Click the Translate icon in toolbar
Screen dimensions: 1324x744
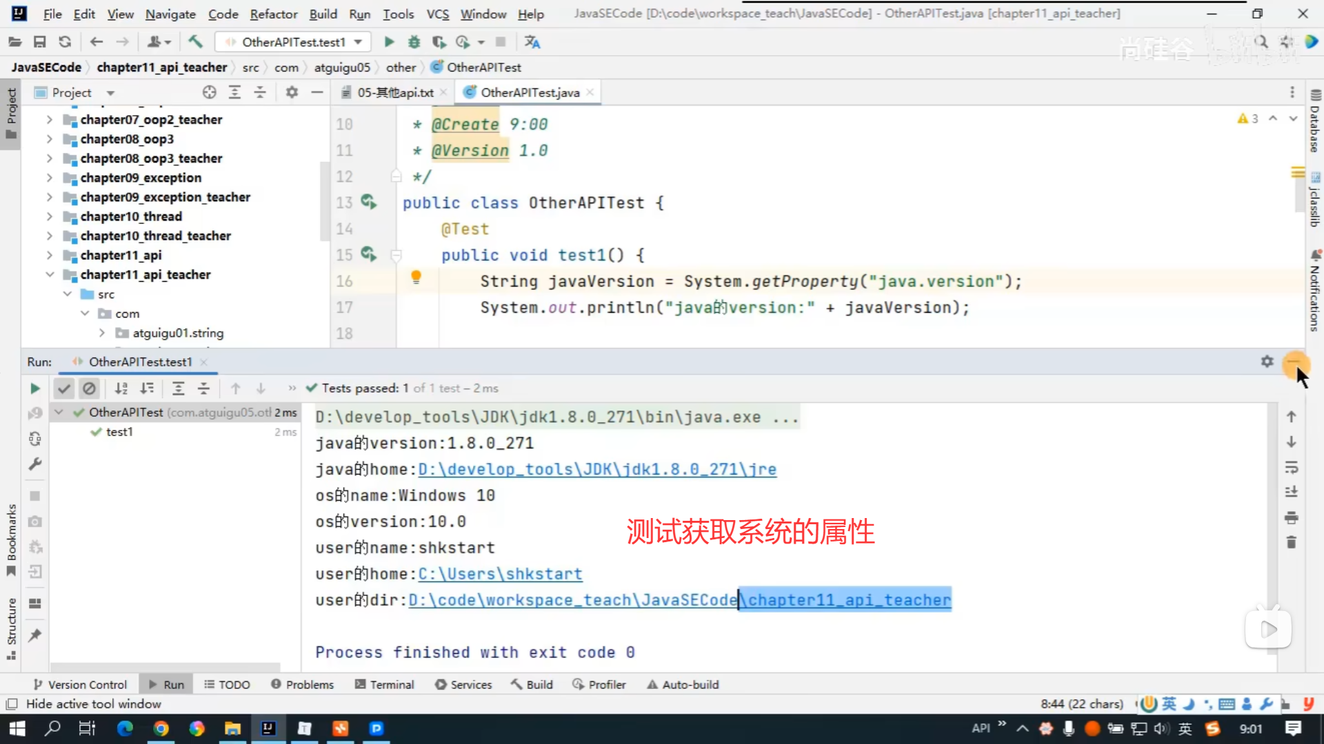tap(532, 42)
